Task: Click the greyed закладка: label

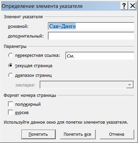Action: click(x=25, y=85)
